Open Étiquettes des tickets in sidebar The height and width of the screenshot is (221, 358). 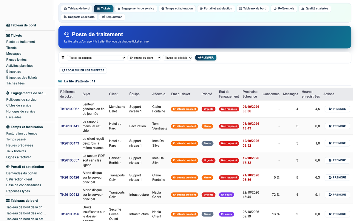tap(22, 78)
